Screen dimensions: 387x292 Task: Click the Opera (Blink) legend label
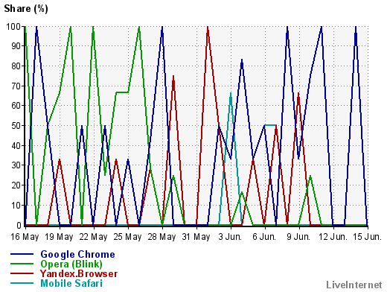coord(71,264)
